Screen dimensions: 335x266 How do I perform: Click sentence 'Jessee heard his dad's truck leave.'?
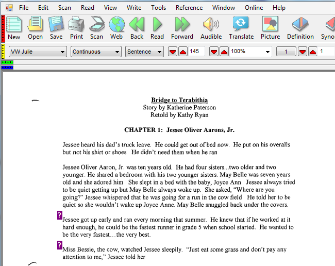click(x=107, y=145)
